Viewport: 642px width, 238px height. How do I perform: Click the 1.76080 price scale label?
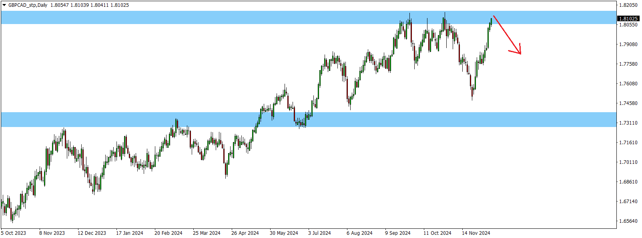coord(628,84)
